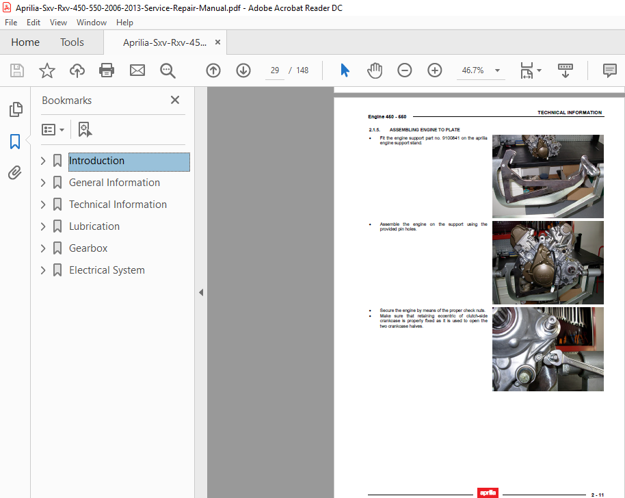Collapse the navigation pane with arrow
The height and width of the screenshot is (498, 625).
point(201,293)
